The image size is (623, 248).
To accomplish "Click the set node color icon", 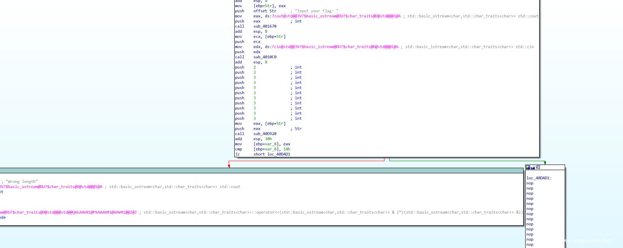I will (528, 167).
